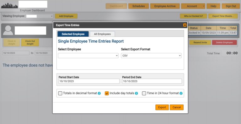The height and width of the screenshot is (124, 241).
Task: Expand the Account menu
Action: tap(193, 6)
